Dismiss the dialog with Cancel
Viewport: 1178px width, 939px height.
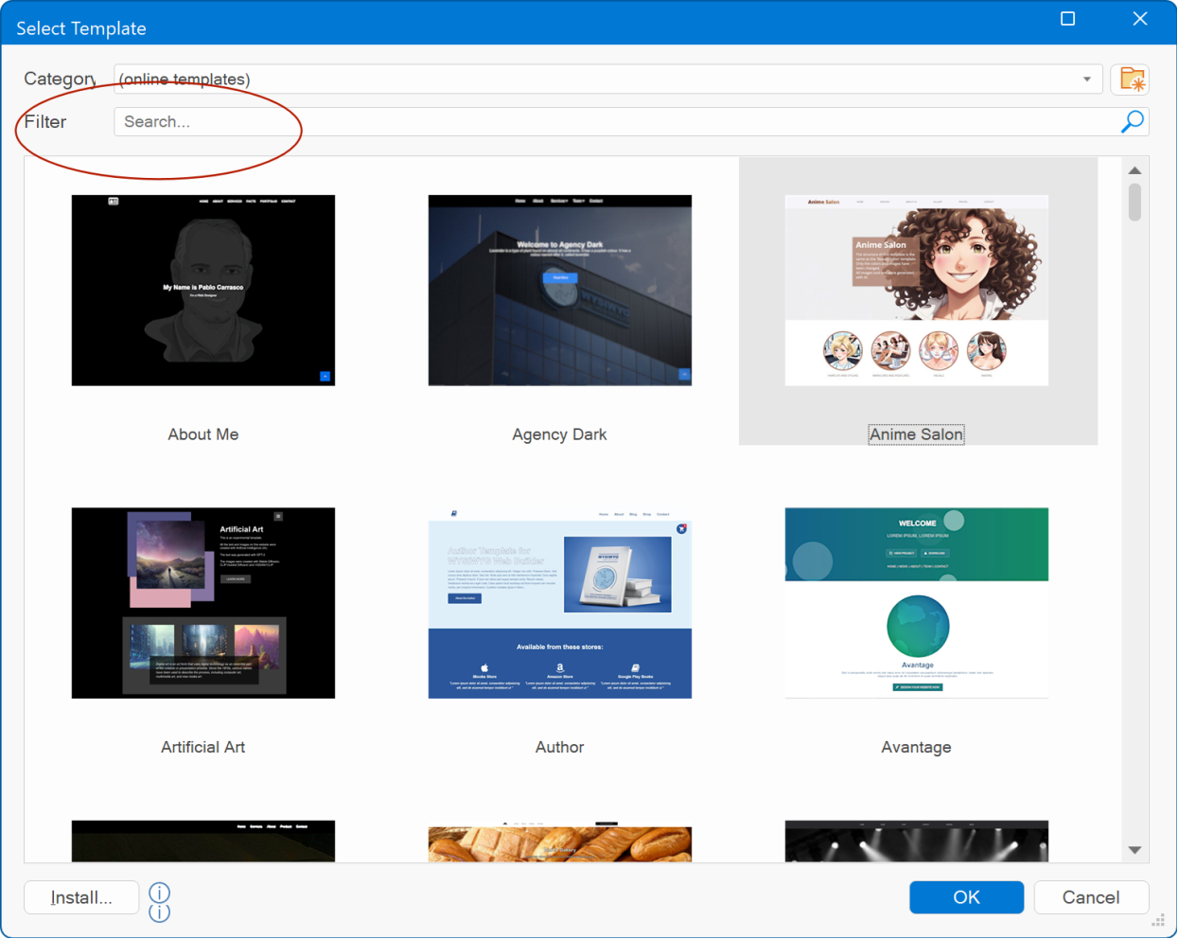[x=1091, y=897]
